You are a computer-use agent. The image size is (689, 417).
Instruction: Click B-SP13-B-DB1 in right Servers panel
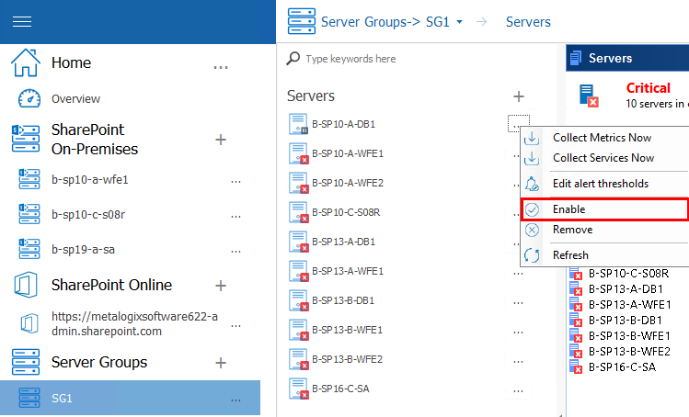626,320
